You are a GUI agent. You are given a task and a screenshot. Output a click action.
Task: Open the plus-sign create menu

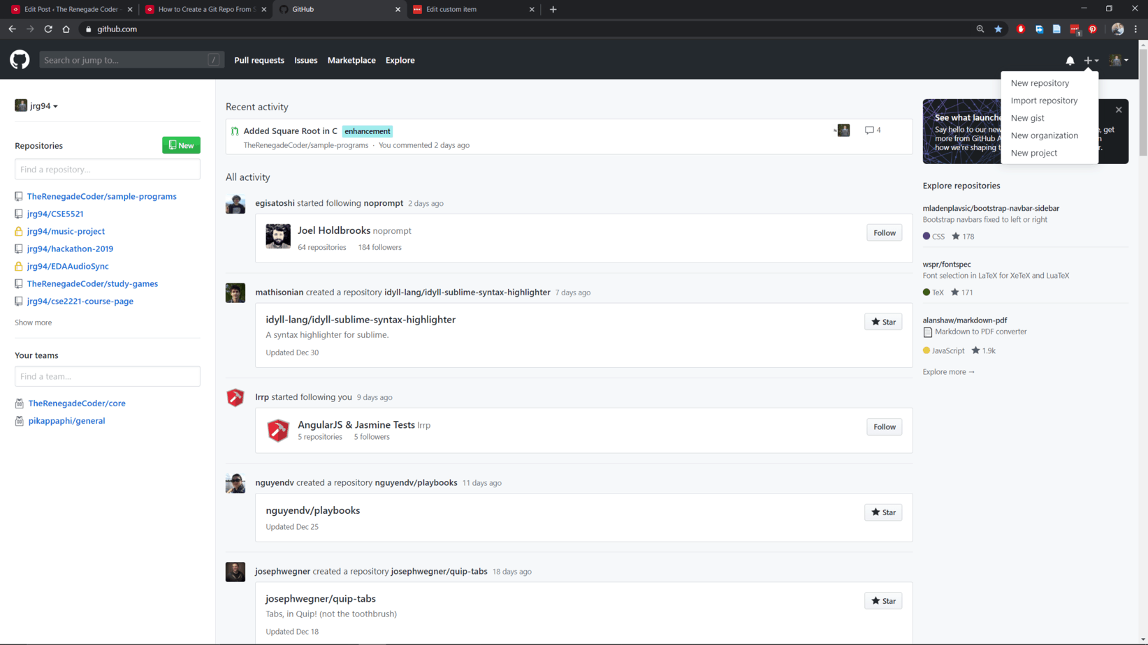click(1089, 60)
